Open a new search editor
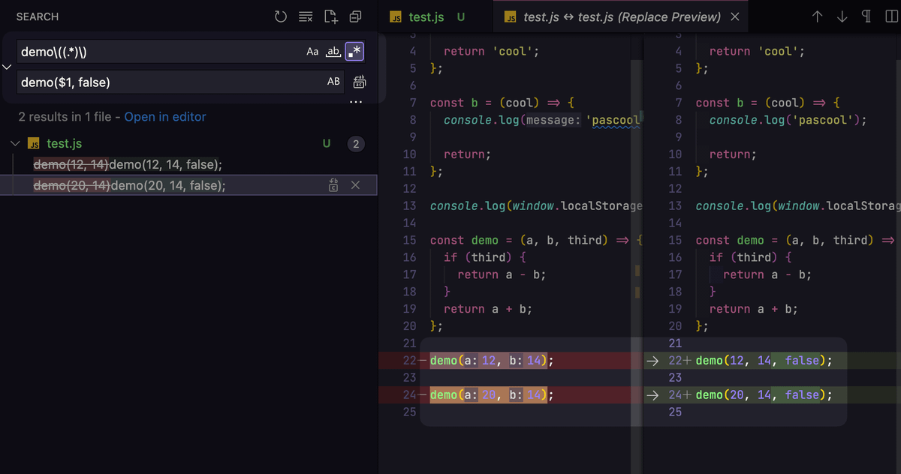Image resolution: width=901 pixels, height=474 pixels. (330, 16)
